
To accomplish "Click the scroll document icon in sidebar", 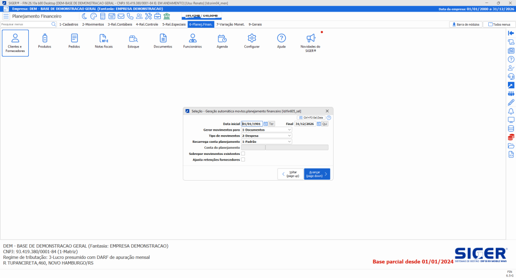I will pos(511,42).
